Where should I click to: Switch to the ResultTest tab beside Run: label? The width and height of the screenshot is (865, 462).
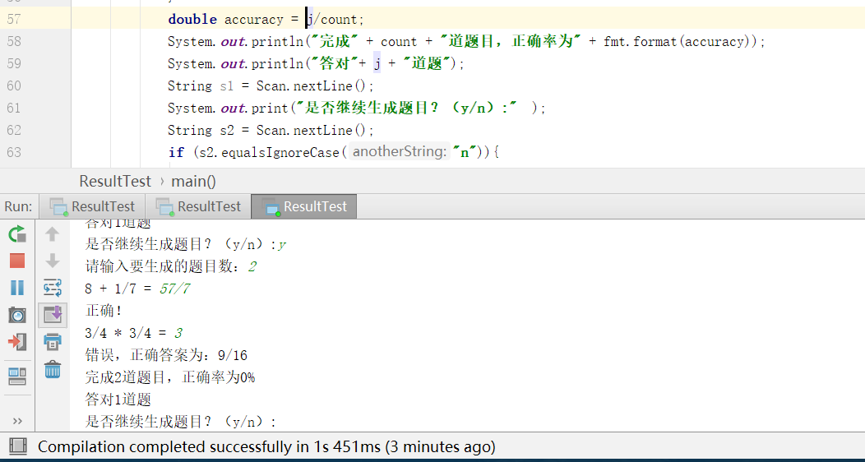(92, 206)
